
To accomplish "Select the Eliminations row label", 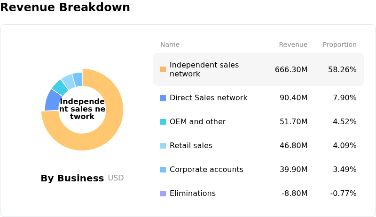I will (x=193, y=194).
